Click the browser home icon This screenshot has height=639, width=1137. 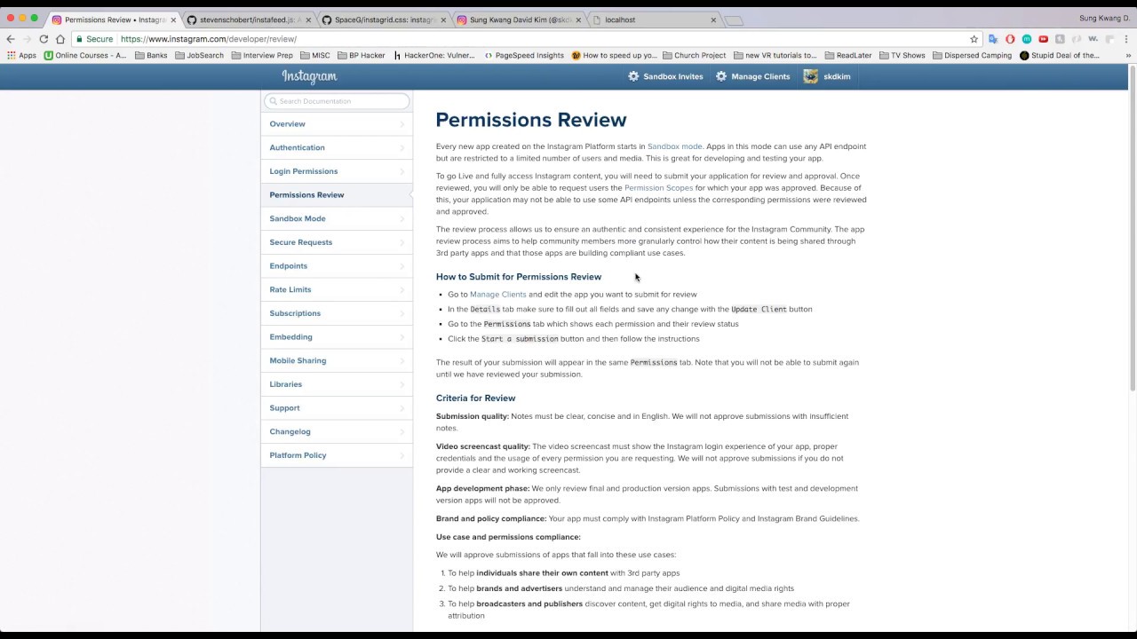tap(60, 39)
